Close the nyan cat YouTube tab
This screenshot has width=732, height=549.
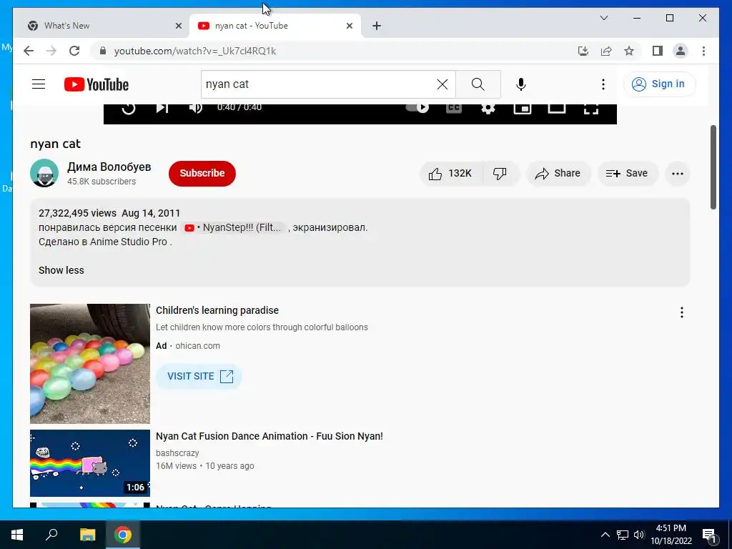coord(349,26)
